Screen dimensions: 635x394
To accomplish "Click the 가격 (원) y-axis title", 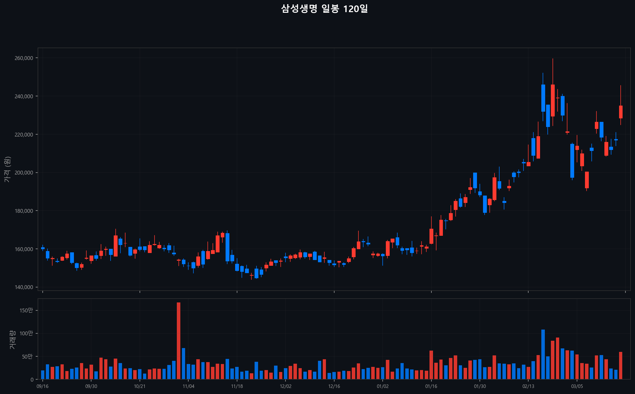I will pyautogui.click(x=7, y=169).
